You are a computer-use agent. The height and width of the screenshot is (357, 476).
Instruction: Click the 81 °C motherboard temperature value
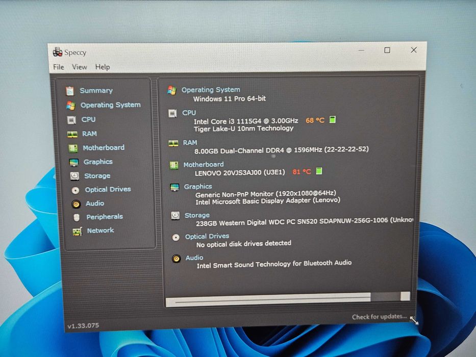302,172
